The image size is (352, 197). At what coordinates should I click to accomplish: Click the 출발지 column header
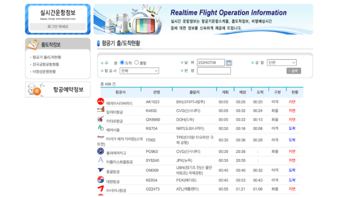195,92
